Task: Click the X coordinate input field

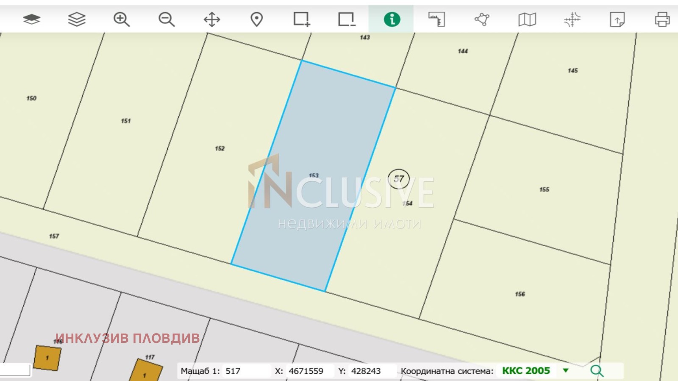Action: coord(309,371)
